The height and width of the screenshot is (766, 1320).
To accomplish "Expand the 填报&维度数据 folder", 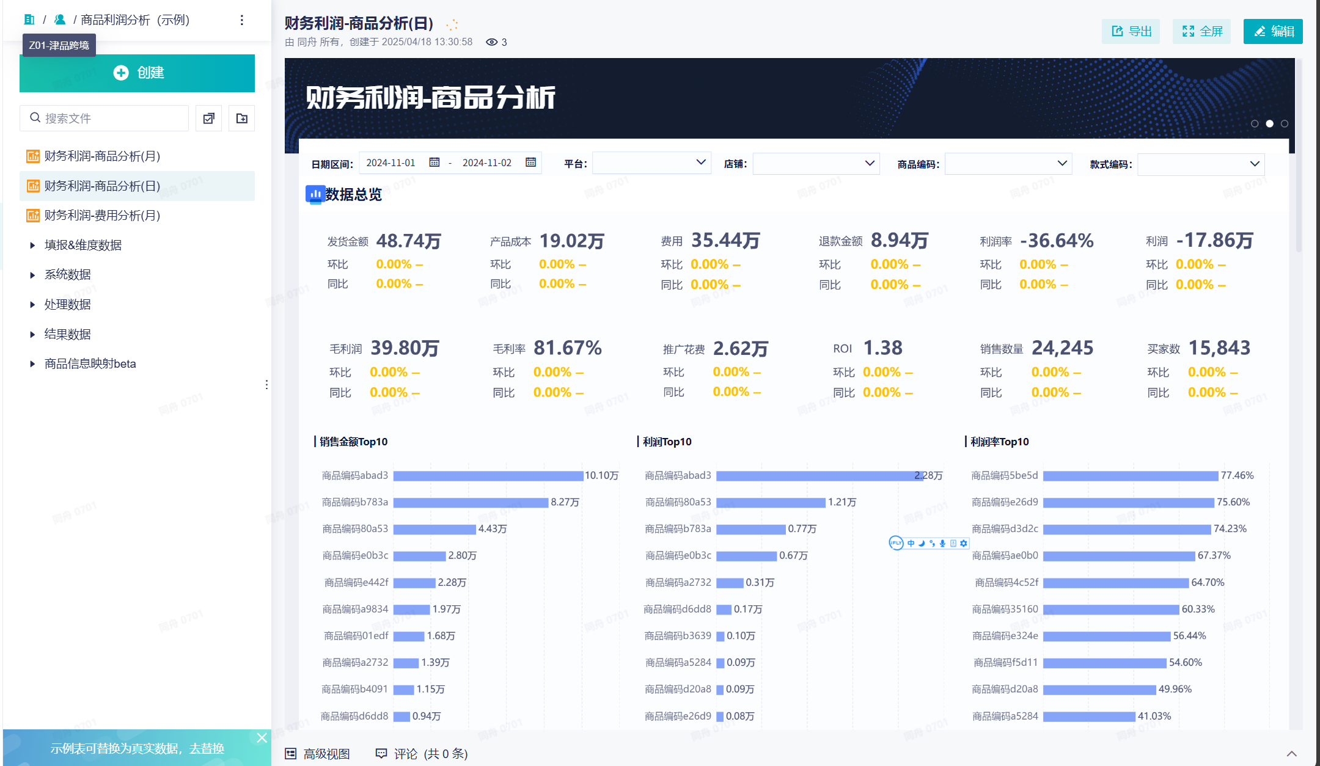I will click(32, 245).
